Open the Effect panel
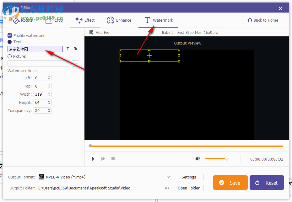The image size is (292, 202). (x=85, y=20)
